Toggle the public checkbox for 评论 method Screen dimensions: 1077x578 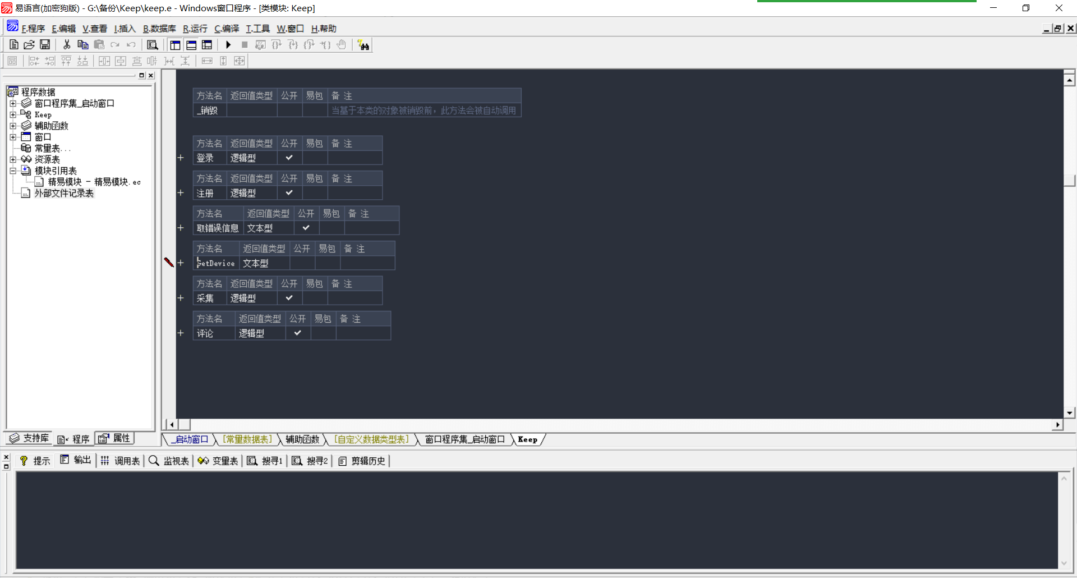(298, 333)
